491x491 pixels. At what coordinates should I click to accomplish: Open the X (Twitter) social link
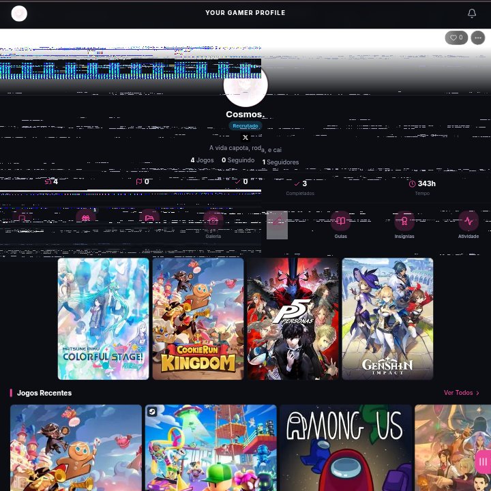coord(245,137)
